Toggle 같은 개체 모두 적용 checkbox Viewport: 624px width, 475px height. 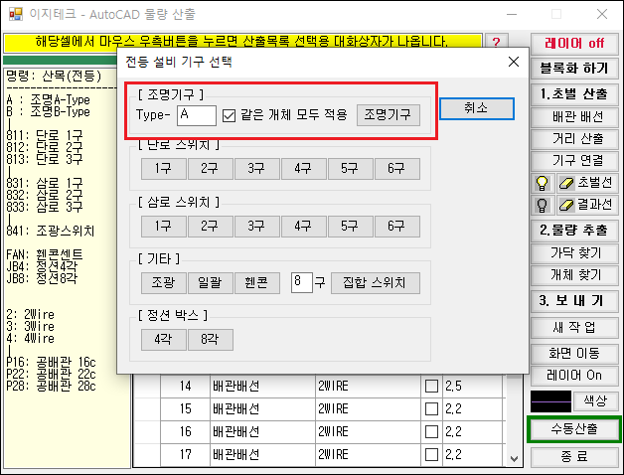point(229,115)
